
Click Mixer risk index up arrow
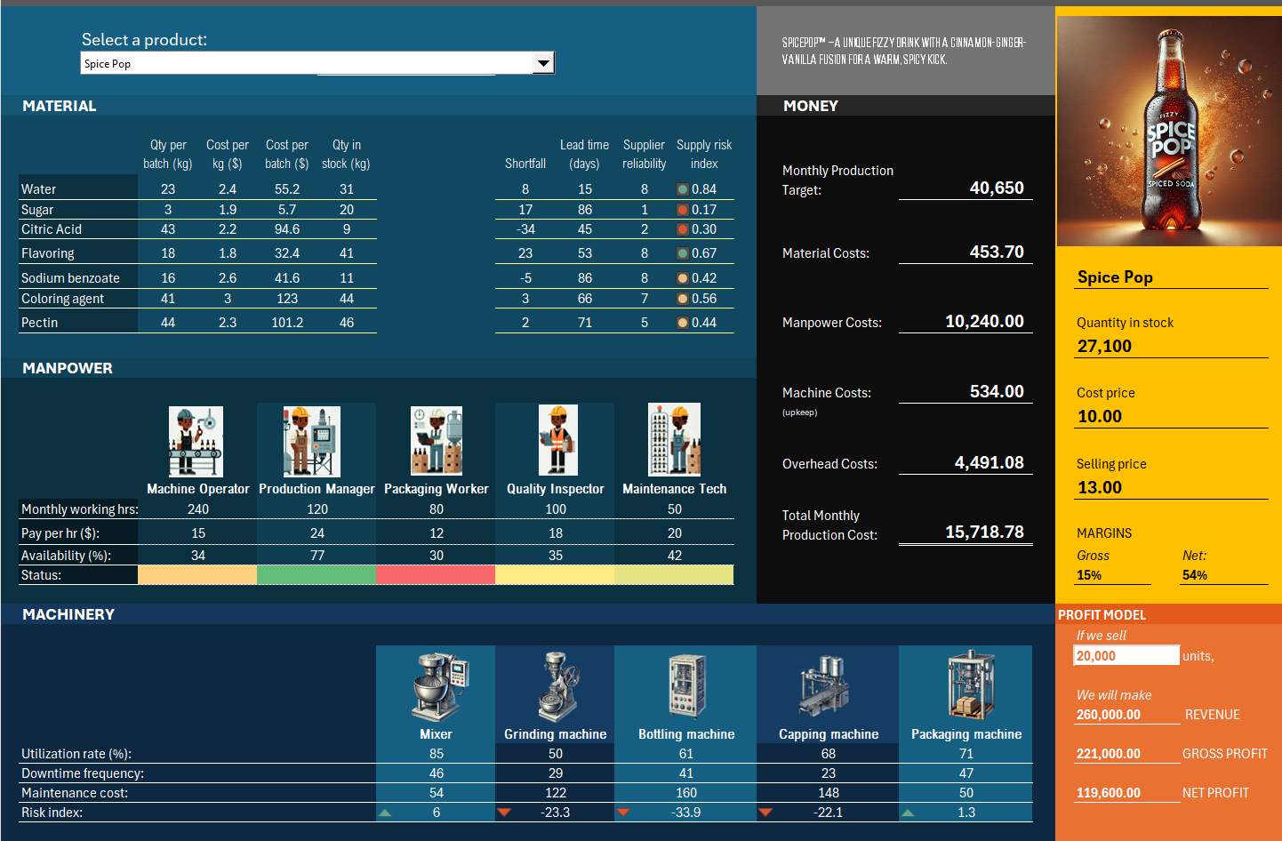click(385, 813)
